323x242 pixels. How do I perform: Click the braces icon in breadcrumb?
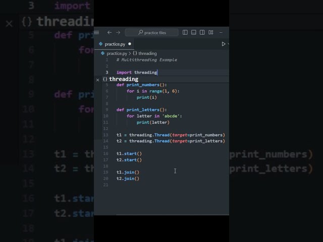(x=135, y=53)
